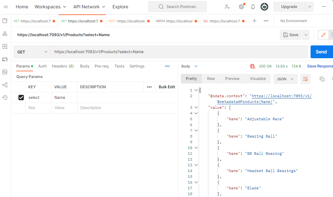Switch to first GET localhost tab
Screen dimensions: 333x197
[x=35, y=21]
